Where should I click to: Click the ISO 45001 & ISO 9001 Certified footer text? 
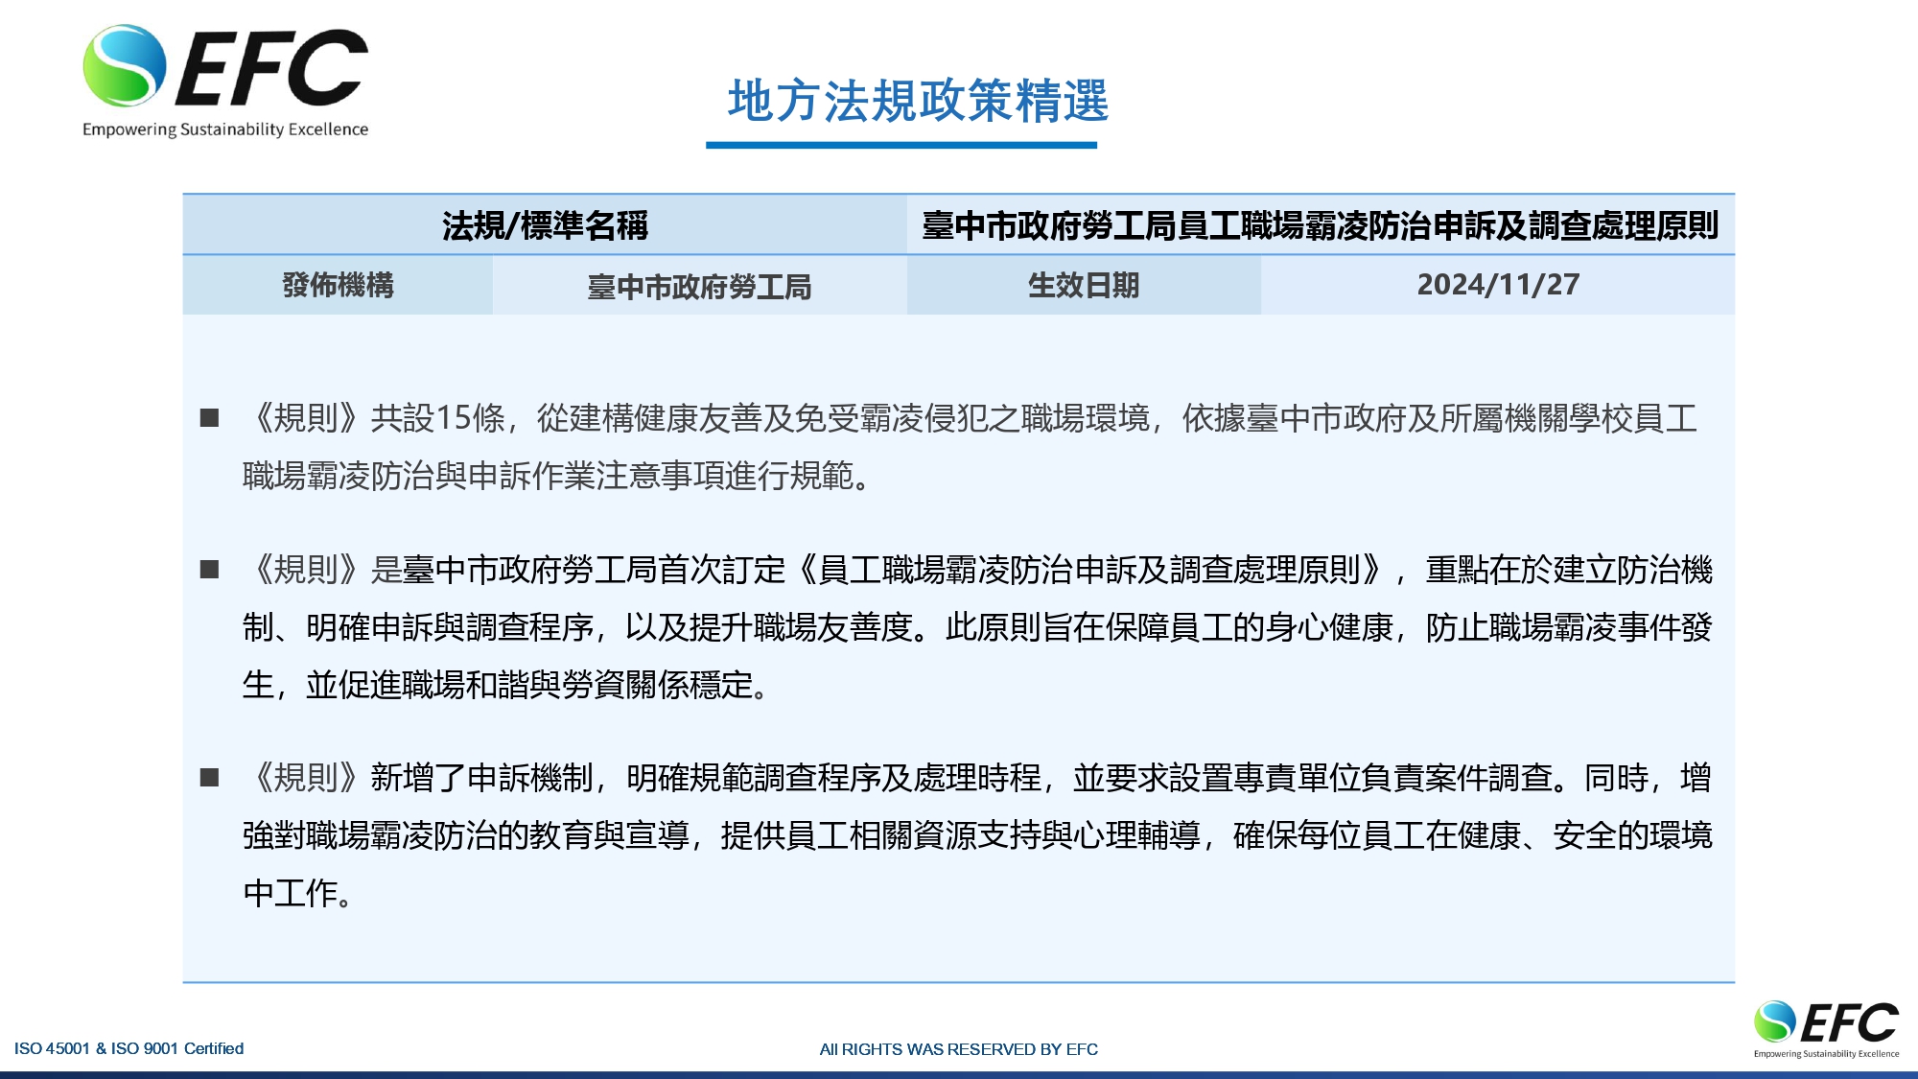pyautogui.click(x=129, y=1048)
